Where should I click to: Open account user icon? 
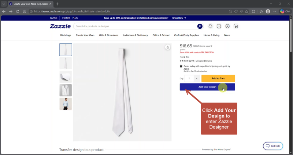(x=227, y=26)
